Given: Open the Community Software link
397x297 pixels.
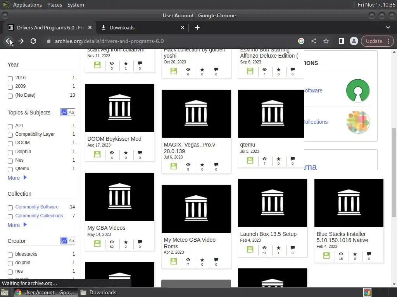Looking at the screenshot, I should (37, 207).
